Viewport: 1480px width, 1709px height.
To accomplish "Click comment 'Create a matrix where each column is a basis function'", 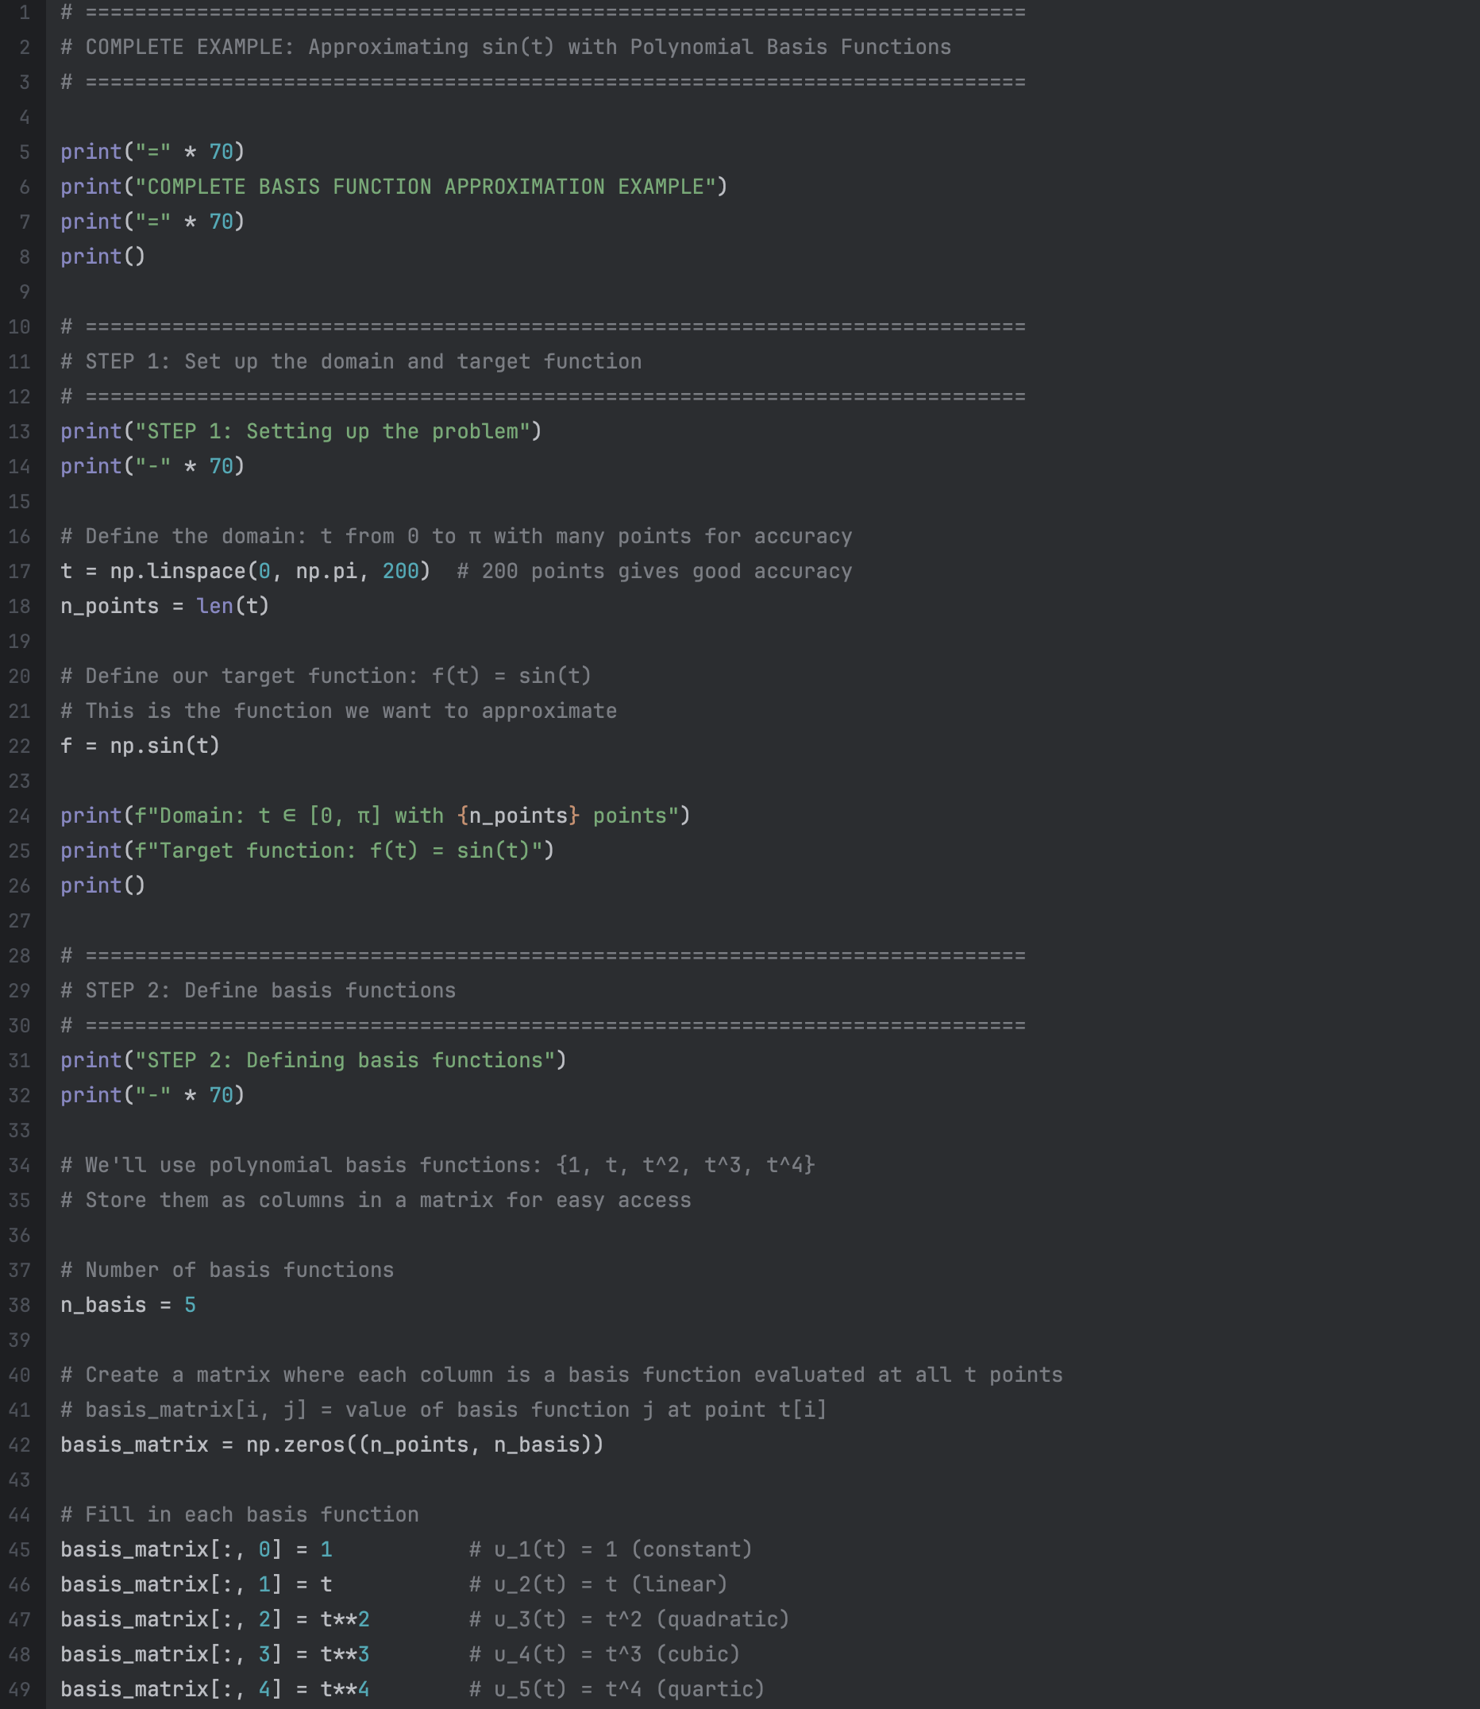I will point(561,1375).
